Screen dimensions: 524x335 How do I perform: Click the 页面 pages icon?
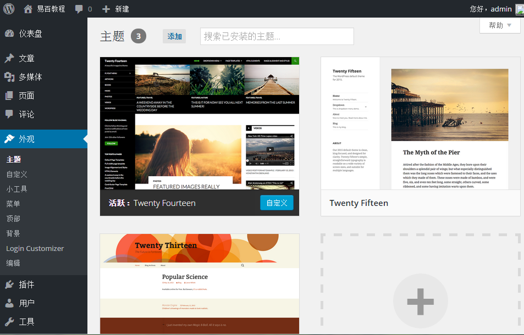9,96
